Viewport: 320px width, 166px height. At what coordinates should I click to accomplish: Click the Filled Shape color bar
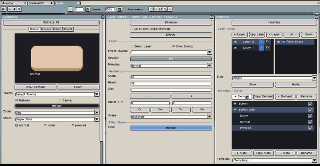[171, 128]
